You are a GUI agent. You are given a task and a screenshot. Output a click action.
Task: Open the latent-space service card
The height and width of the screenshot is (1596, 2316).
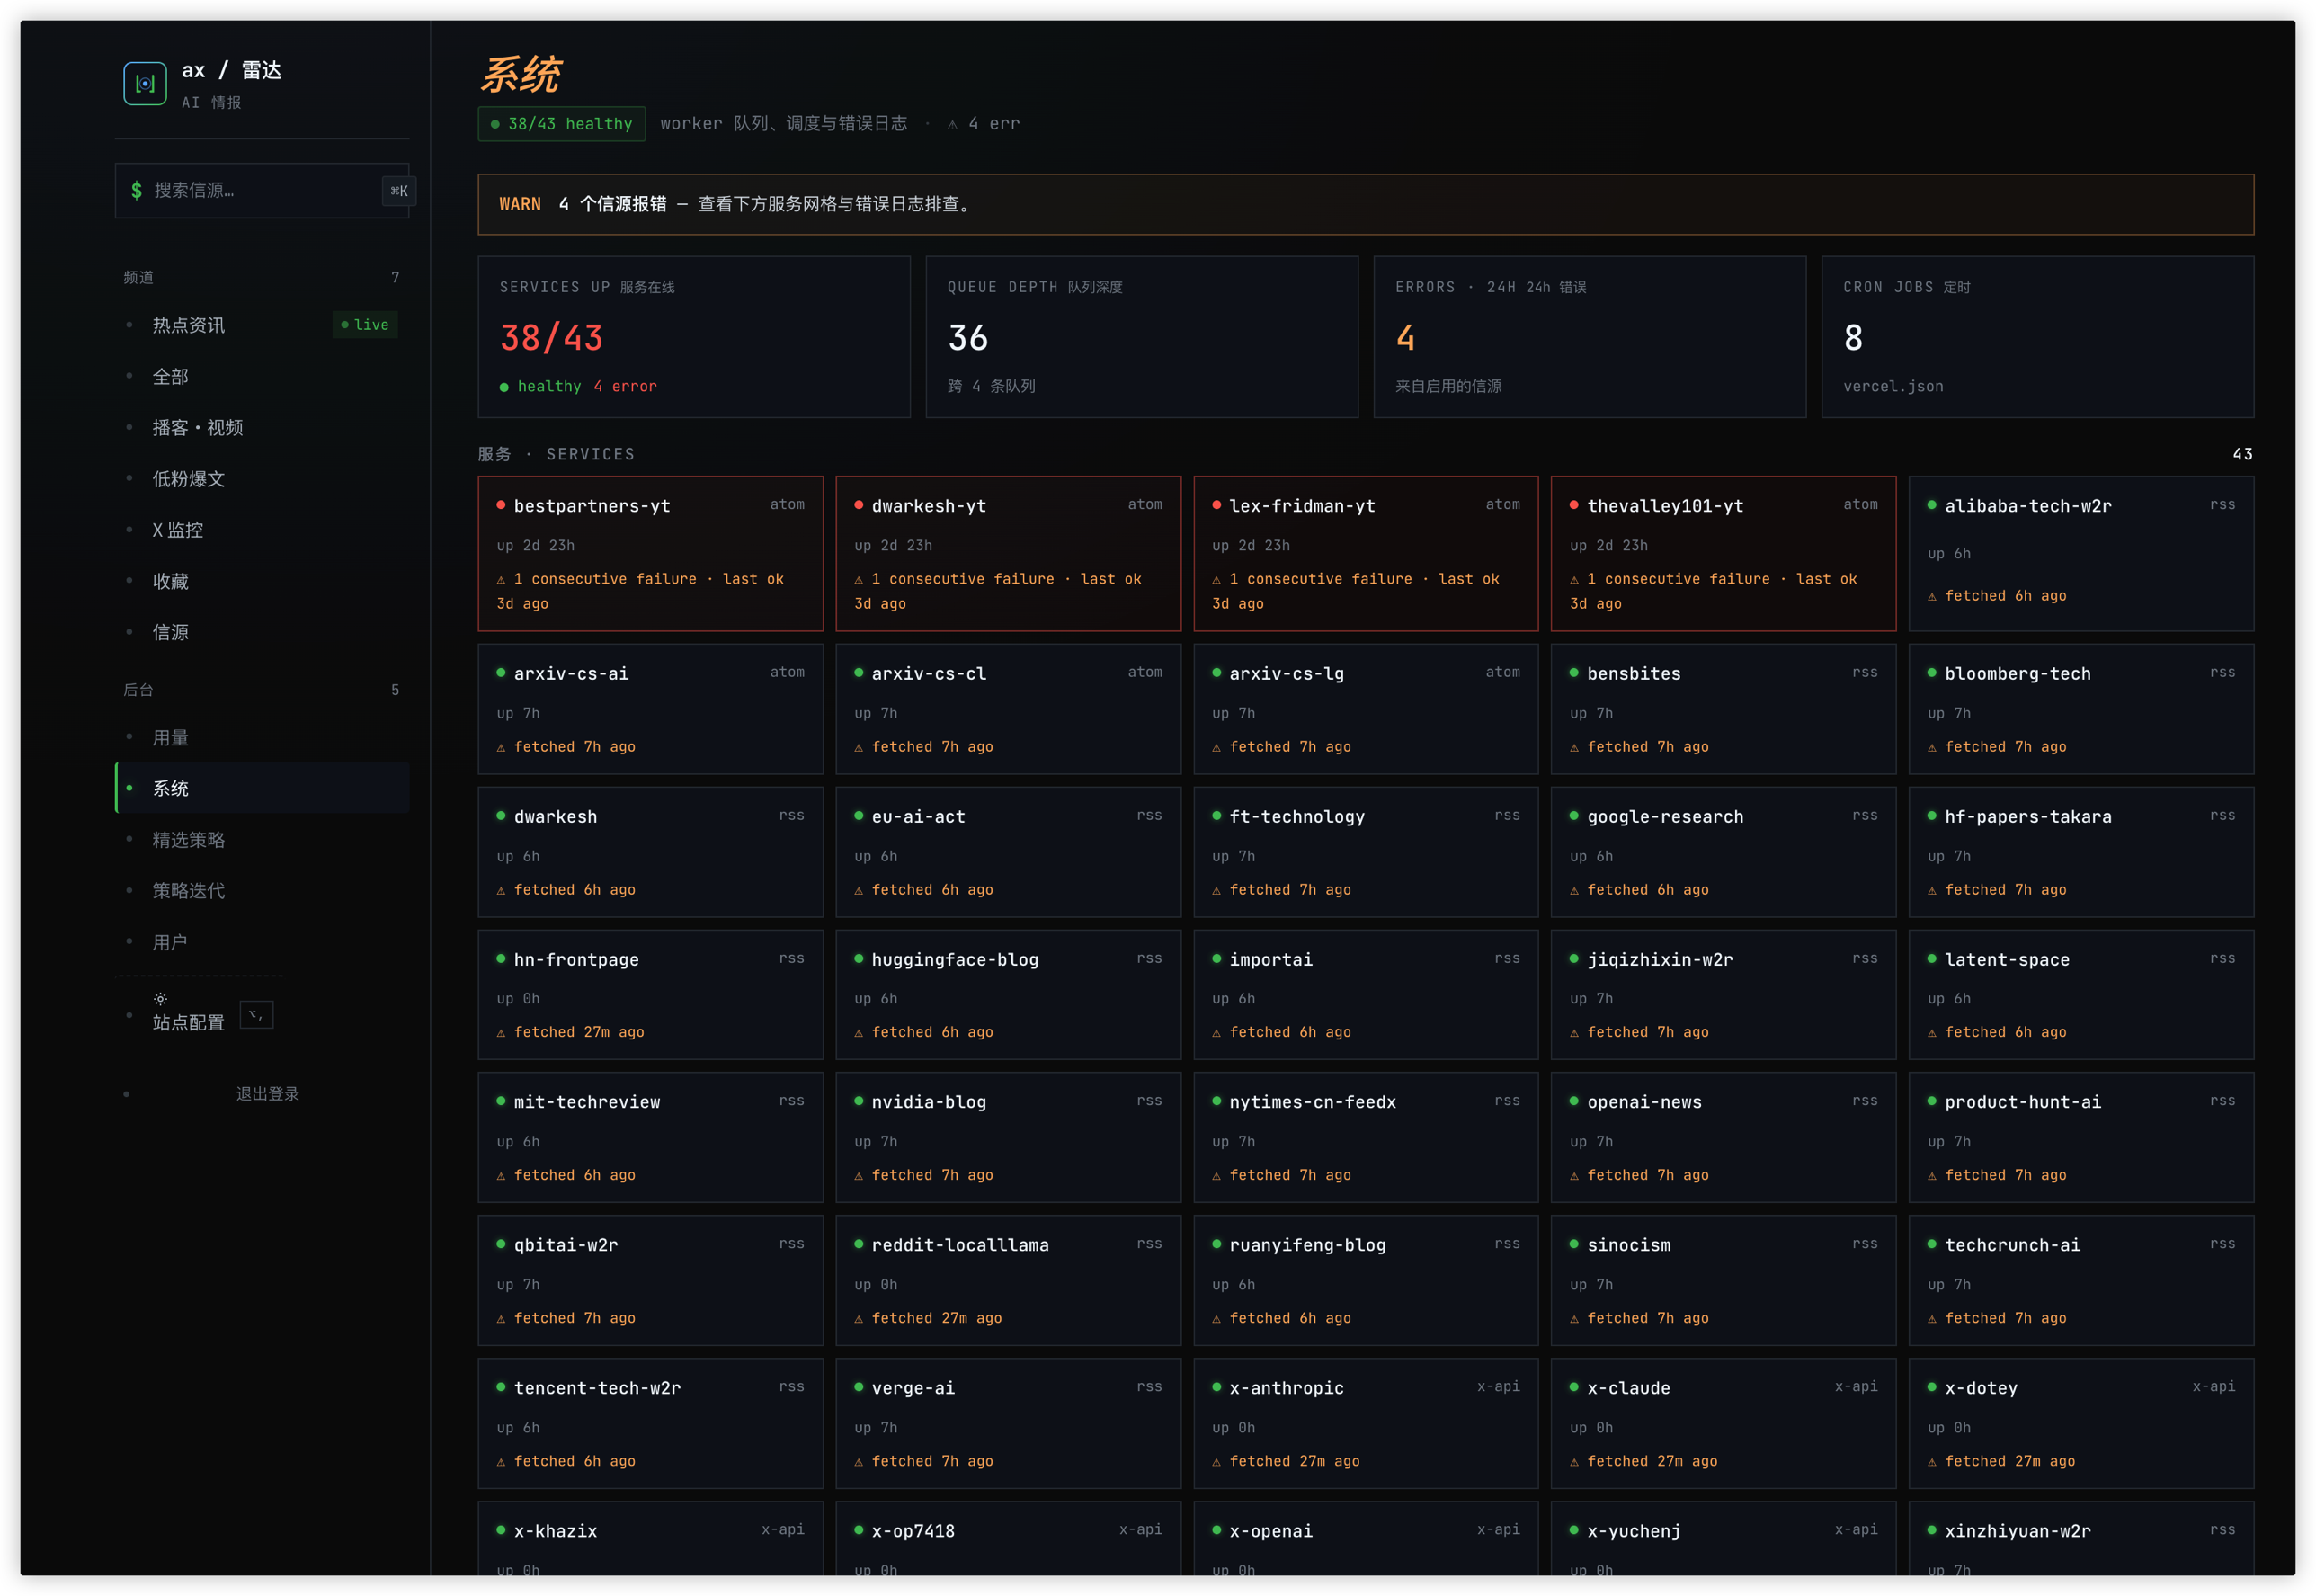click(x=2081, y=995)
